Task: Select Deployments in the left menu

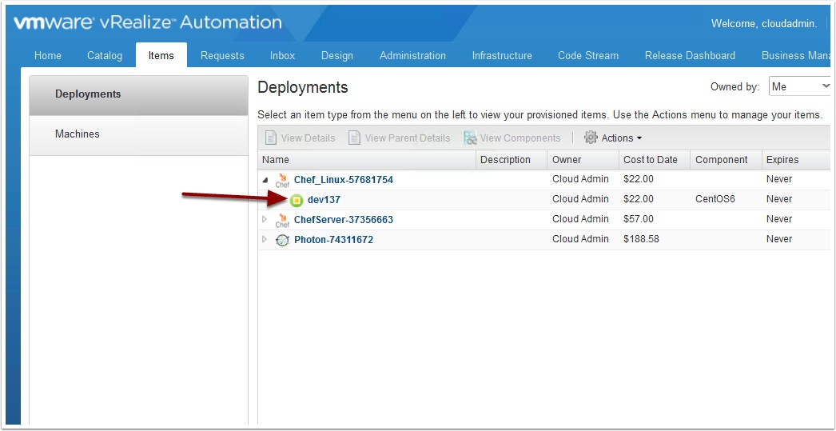Action: [x=138, y=94]
